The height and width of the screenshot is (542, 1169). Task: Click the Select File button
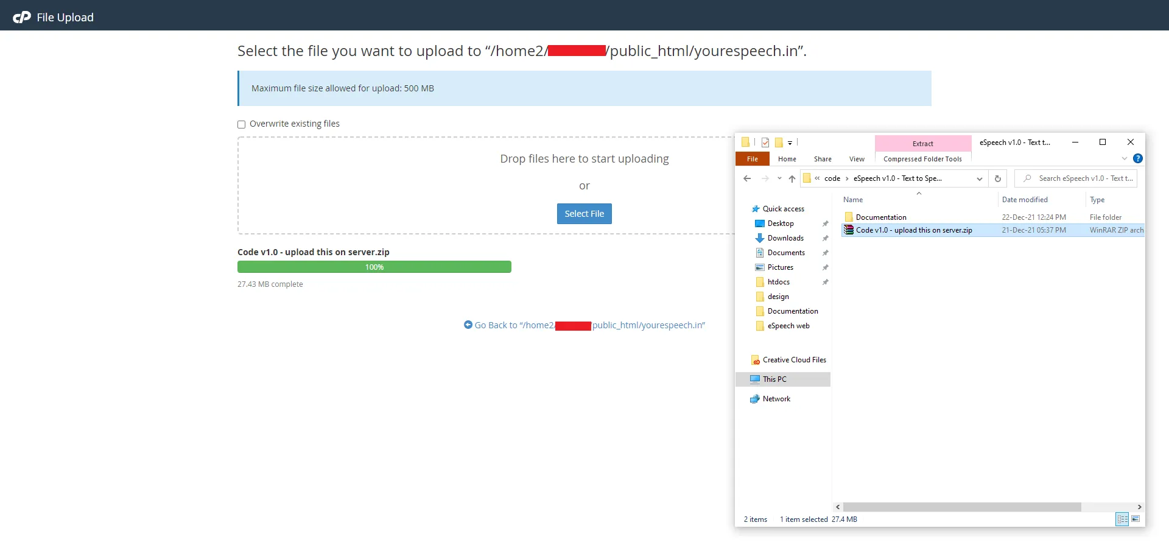pyautogui.click(x=584, y=214)
